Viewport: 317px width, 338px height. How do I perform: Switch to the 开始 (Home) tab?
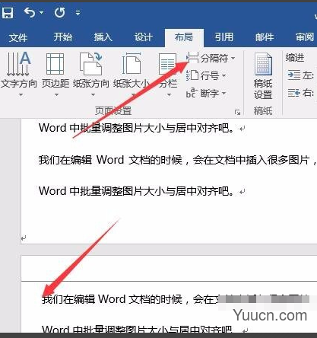63,37
